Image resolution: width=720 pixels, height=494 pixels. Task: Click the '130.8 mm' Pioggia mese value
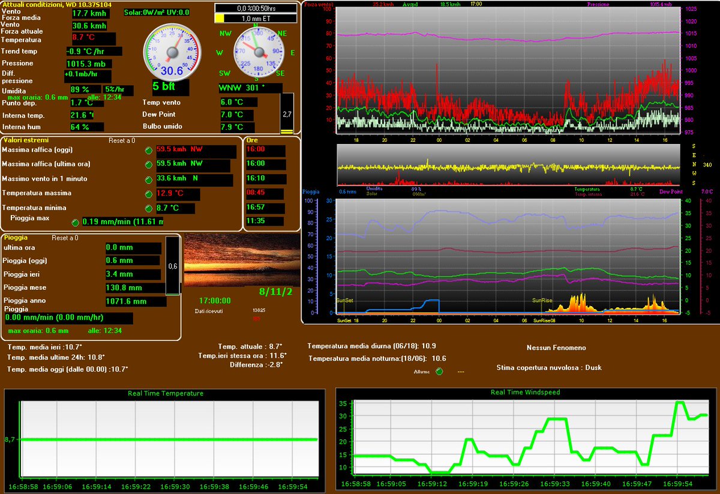135,288
